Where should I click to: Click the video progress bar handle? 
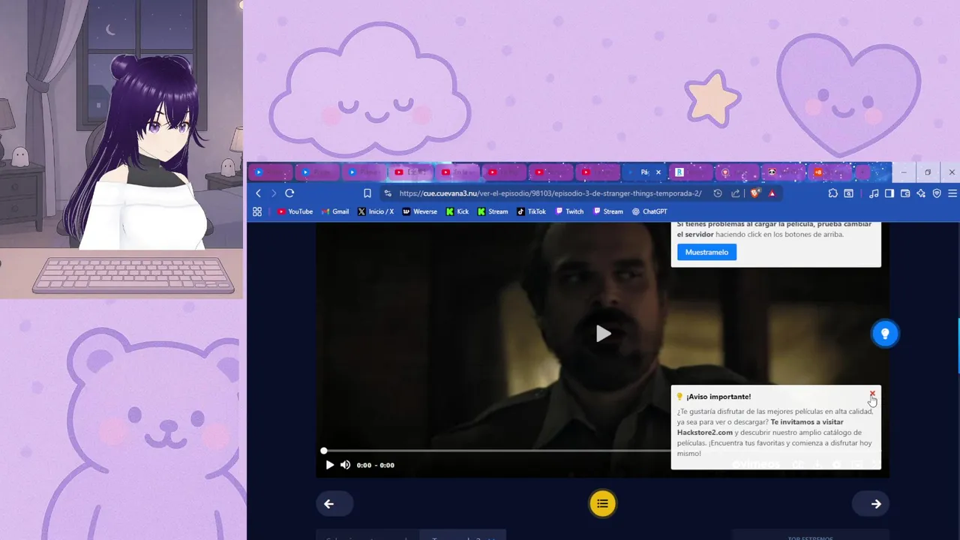click(x=324, y=451)
